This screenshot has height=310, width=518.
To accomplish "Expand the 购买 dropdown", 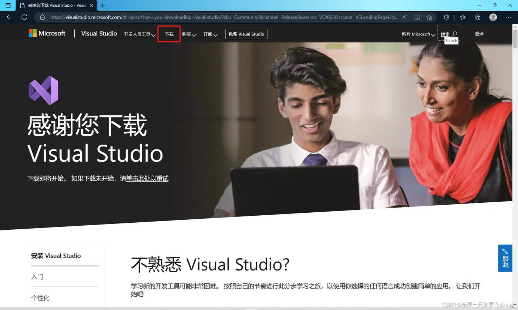I will (189, 34).
